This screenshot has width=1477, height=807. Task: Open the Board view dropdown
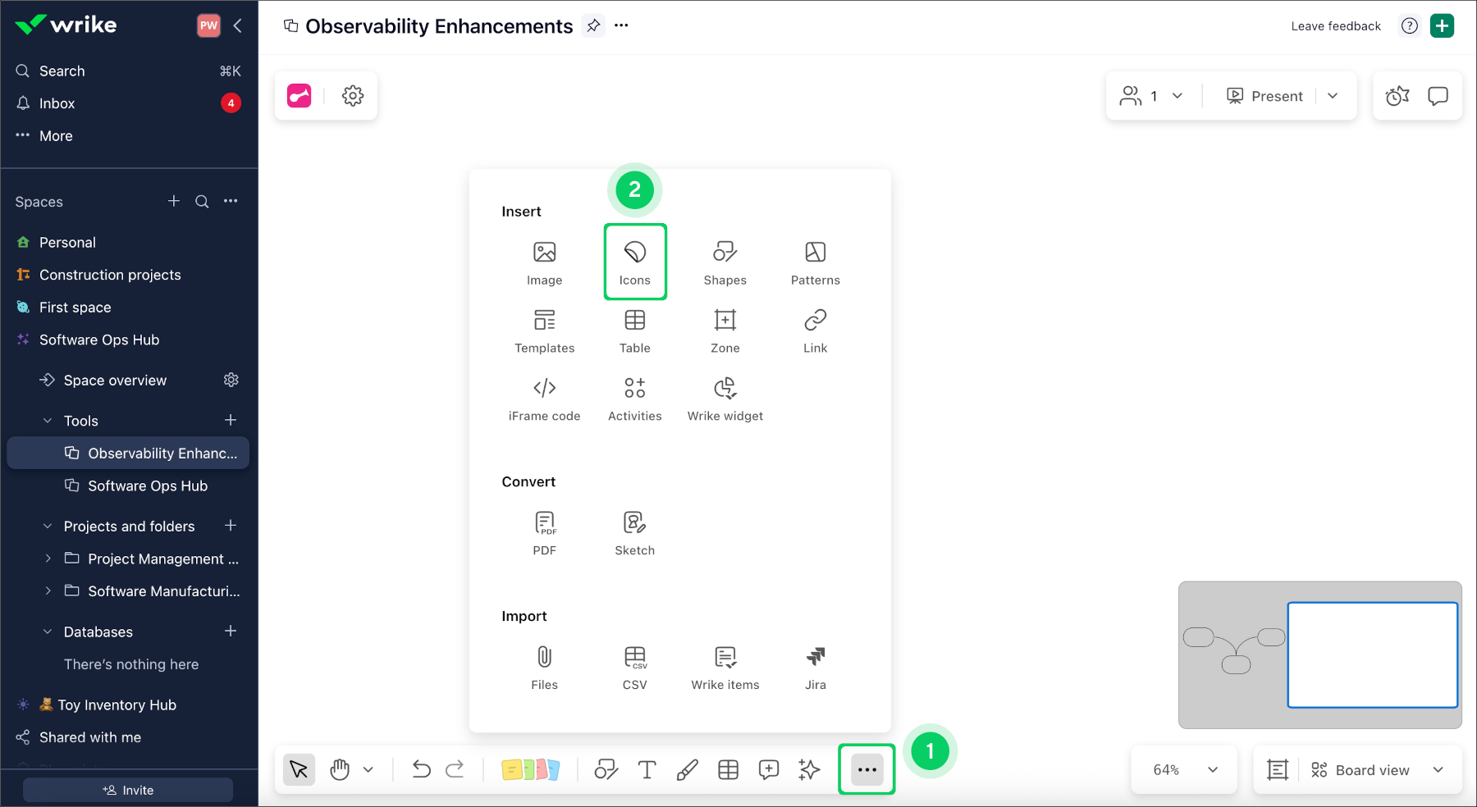(x=1377, y=769)
